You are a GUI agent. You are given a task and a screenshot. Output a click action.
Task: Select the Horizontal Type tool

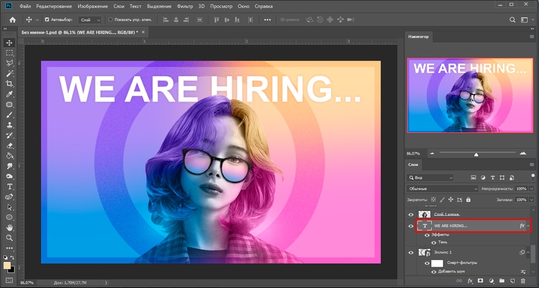[x=9, y=186]
